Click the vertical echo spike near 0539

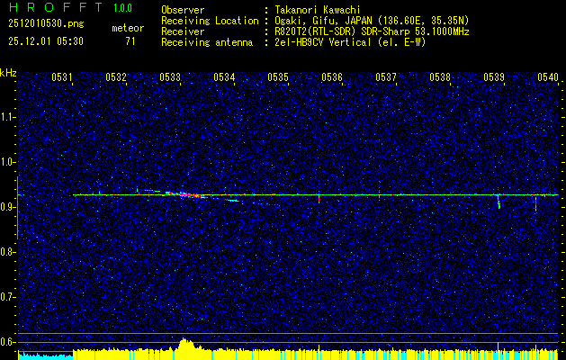click(x=499, y=202)
